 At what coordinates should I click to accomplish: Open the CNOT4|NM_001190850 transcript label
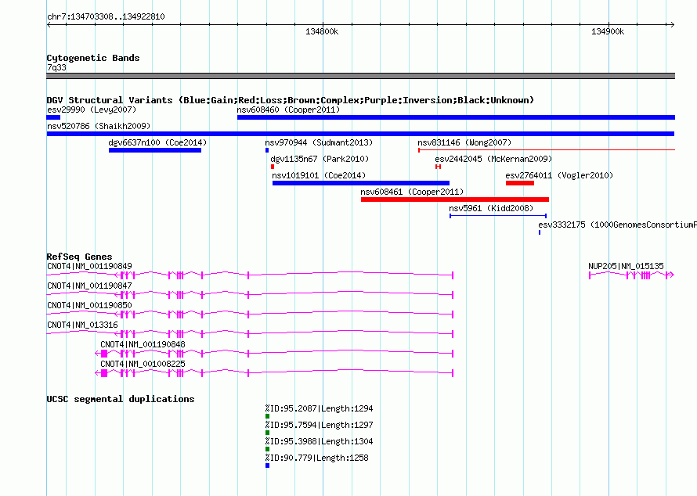89,306
